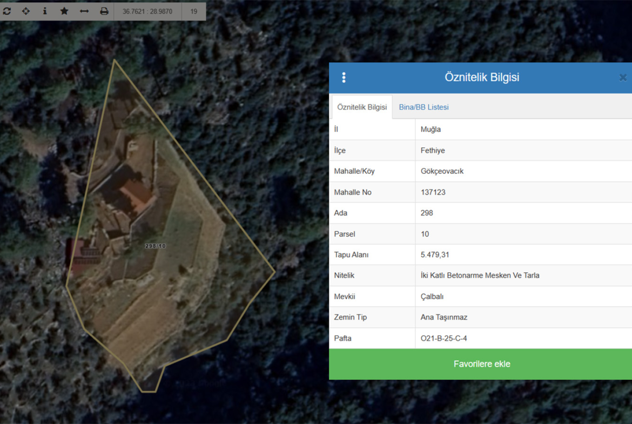This screenshot has height=424, width=632.
Task: Select the distance measure arrow tool
Action: point(84,11)
